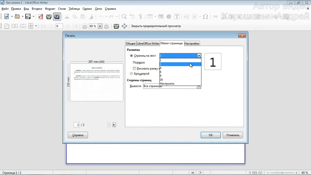Click the Open folder icon
This screenshot has width=311, height=175.
click(17, 17)
